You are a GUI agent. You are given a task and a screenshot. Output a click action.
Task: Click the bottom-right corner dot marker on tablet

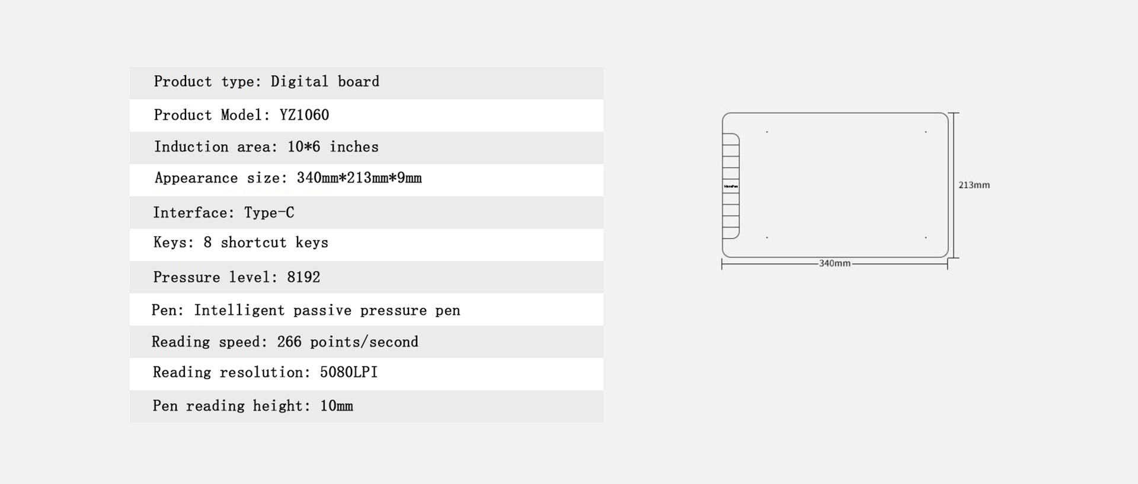pyautogui.click(x=925, y=237)
